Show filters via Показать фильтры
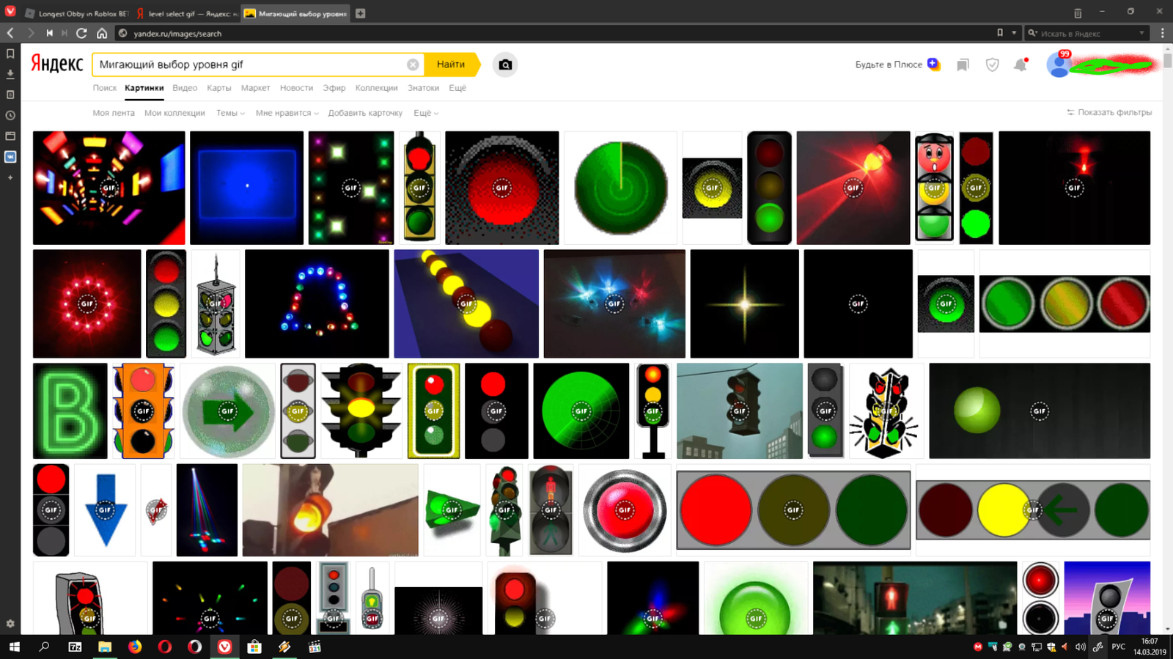Image resolution: width=1173 pixels, height=659 pixels. point(1109,112)
